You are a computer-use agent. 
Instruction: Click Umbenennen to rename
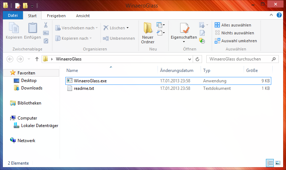[x=119, y=38]
